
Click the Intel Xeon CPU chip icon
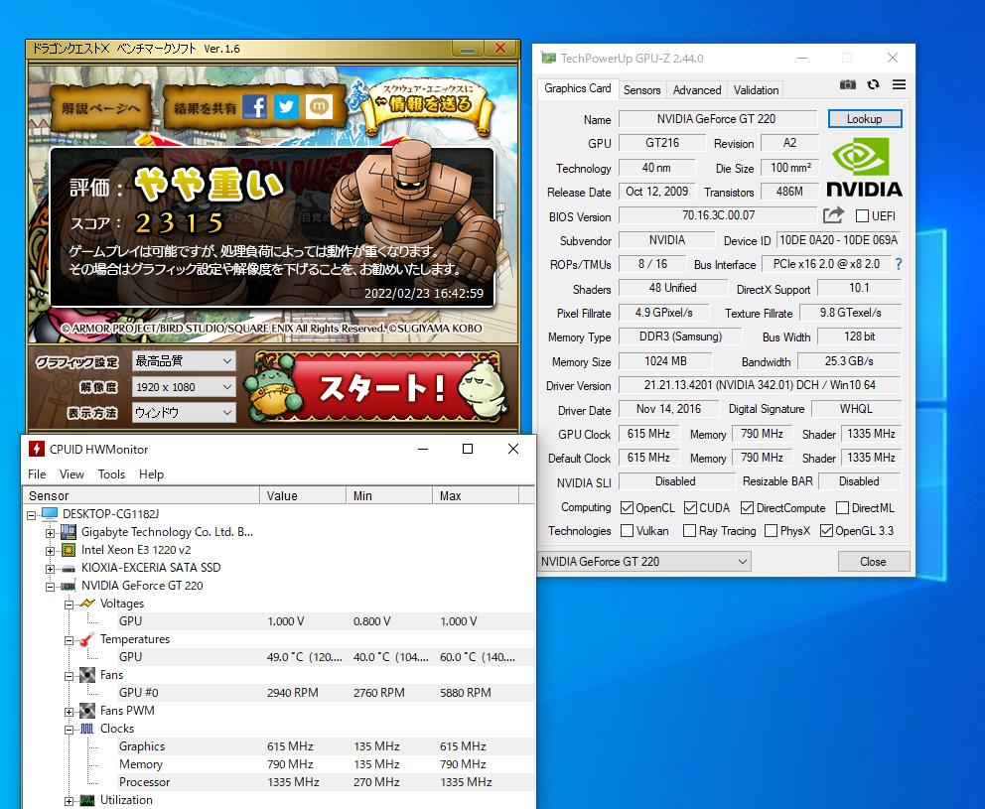click(x=68, y=550)
